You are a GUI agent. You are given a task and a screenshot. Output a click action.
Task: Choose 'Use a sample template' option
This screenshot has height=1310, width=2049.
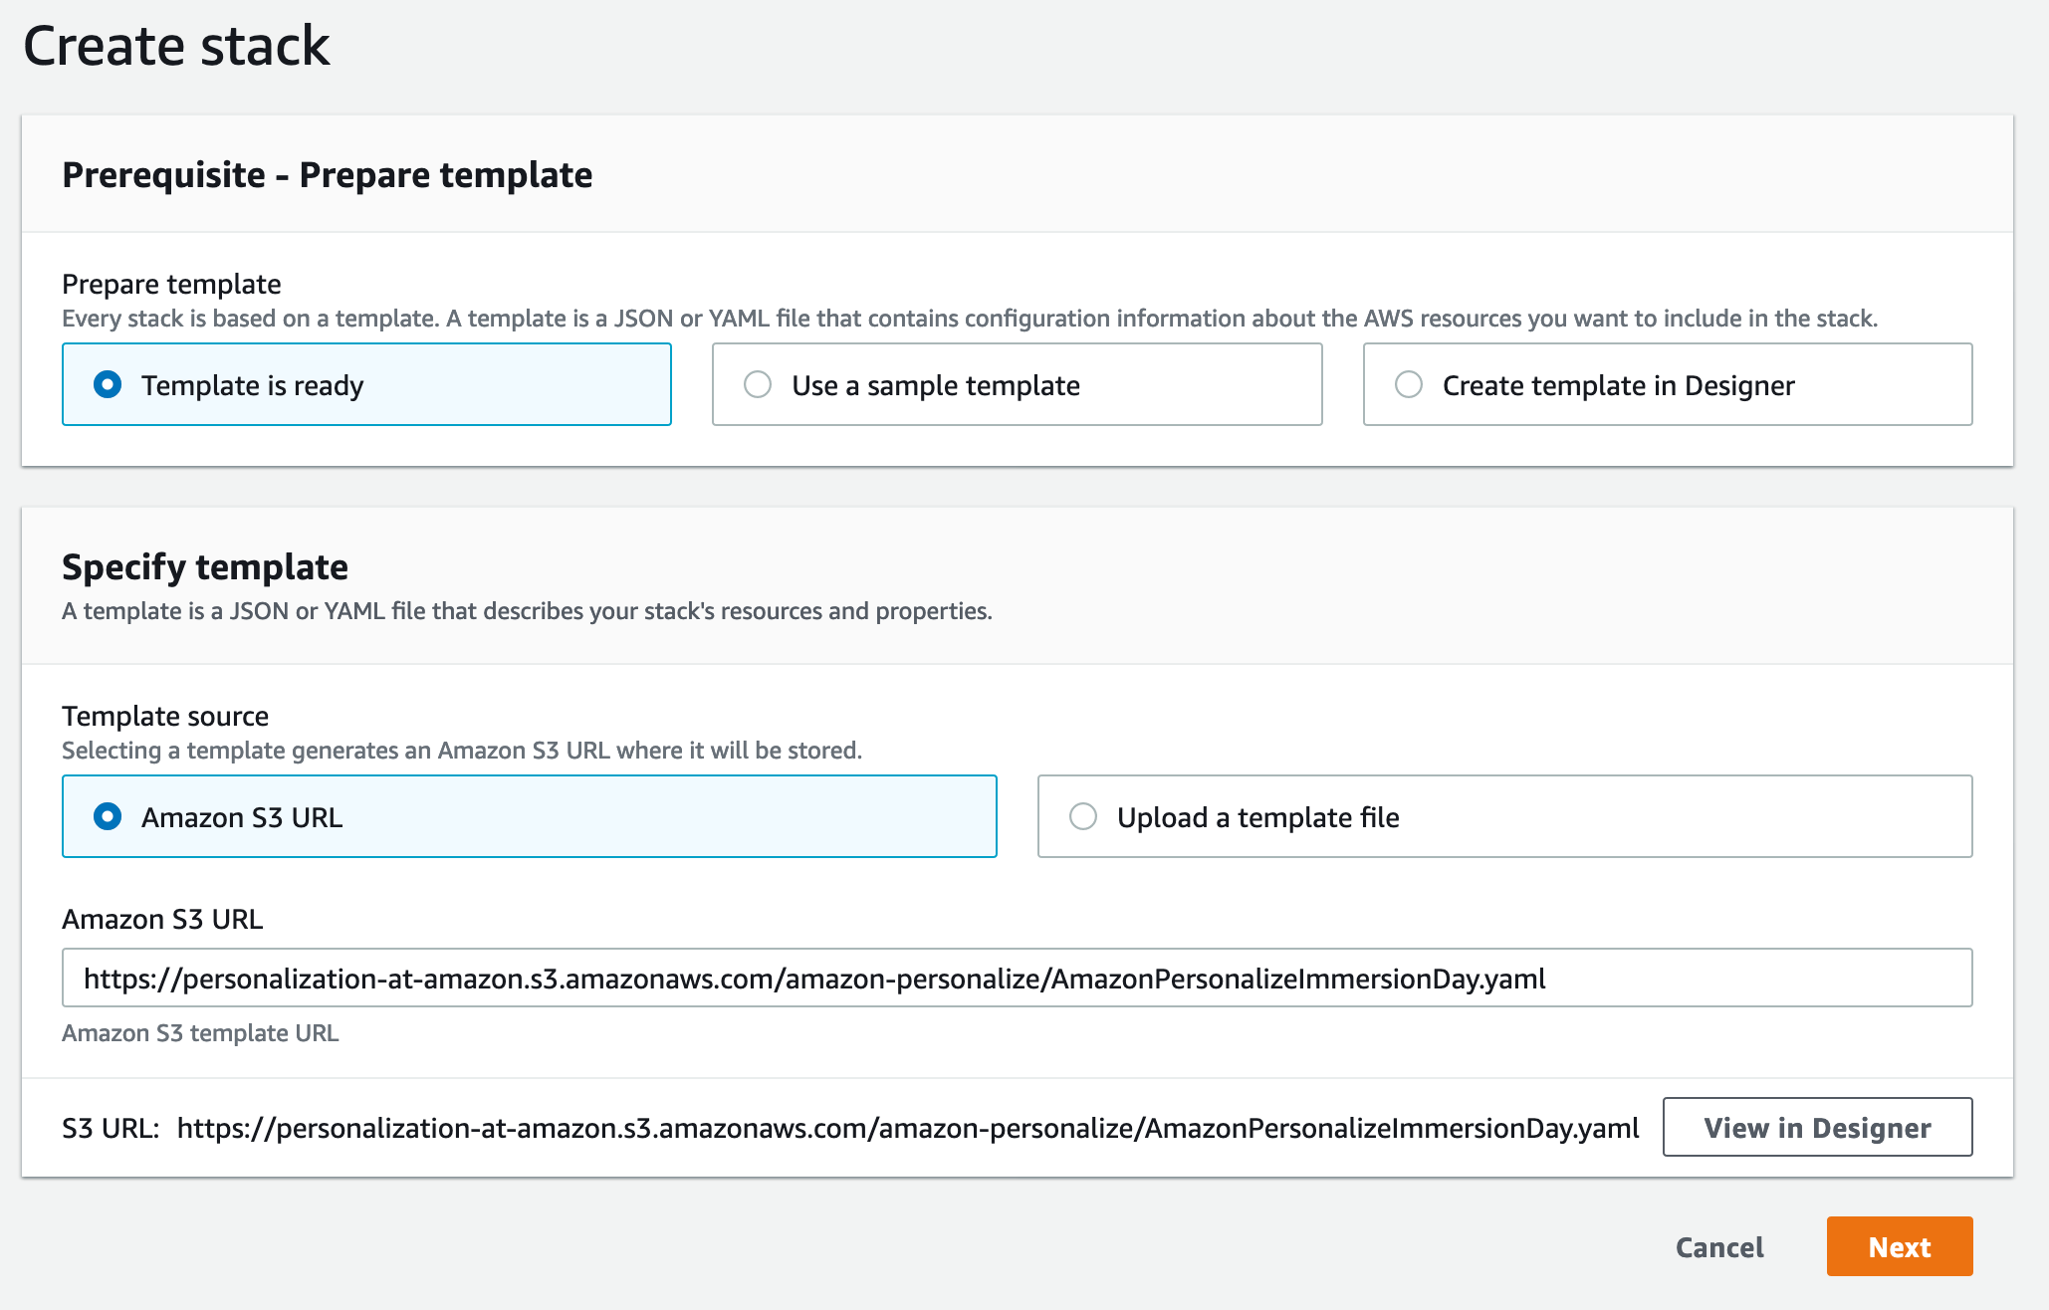(758, 385)
